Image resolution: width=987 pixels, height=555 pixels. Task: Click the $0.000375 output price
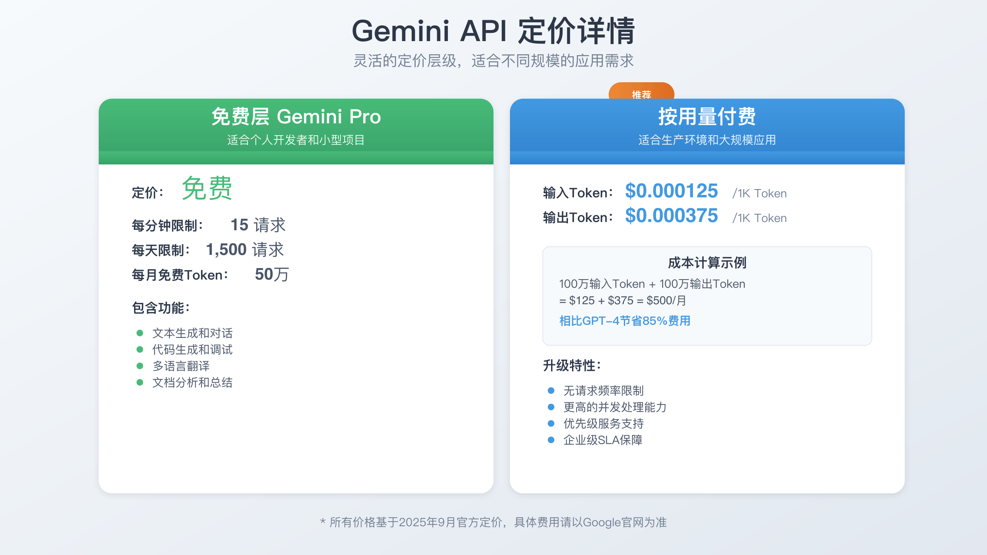[672, 215]
